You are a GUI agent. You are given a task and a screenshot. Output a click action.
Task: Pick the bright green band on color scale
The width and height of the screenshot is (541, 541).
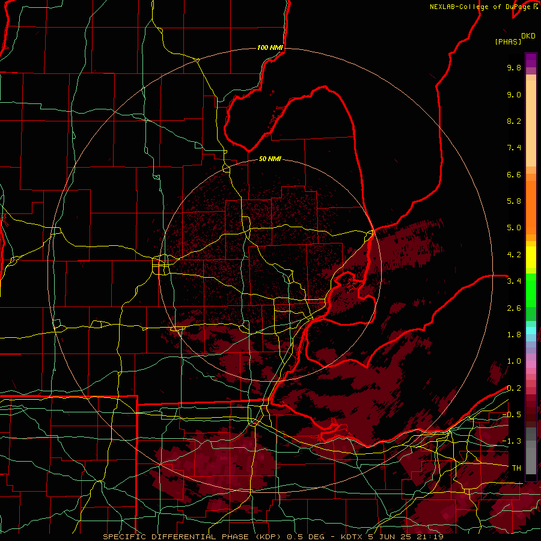(531, 290)
